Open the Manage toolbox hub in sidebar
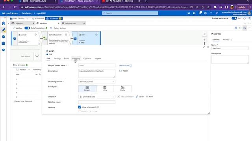252x141 pixels. tap(4, 43)
